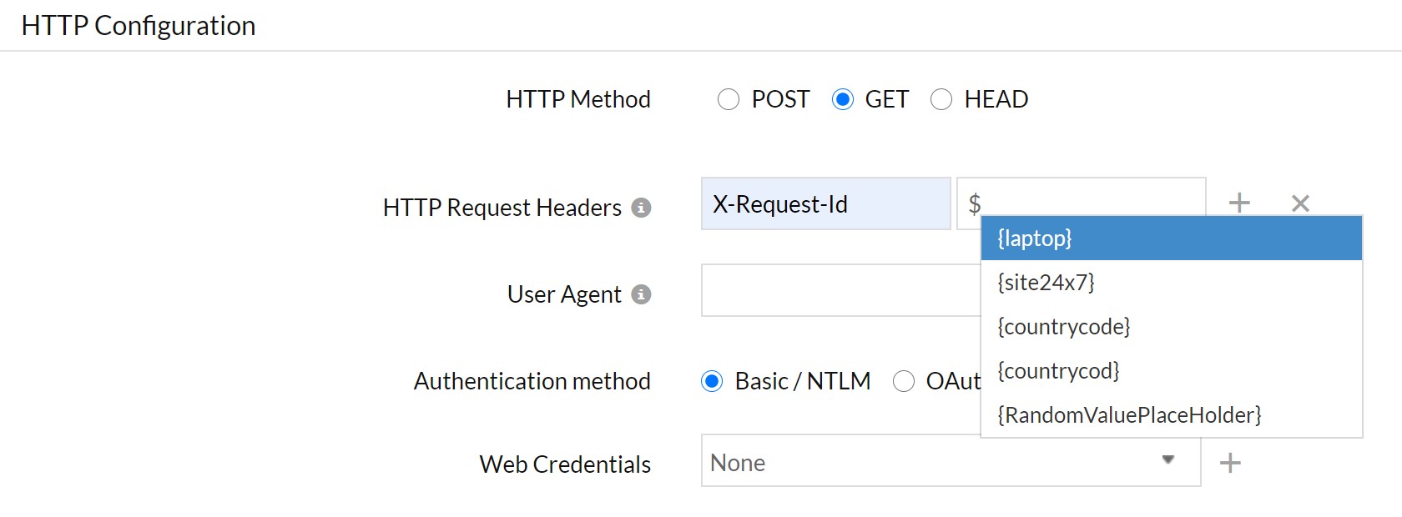Switch authentication to OAuth
Image resolution: width=1402 pixels, height=517 pixels.
pos(904,381)
